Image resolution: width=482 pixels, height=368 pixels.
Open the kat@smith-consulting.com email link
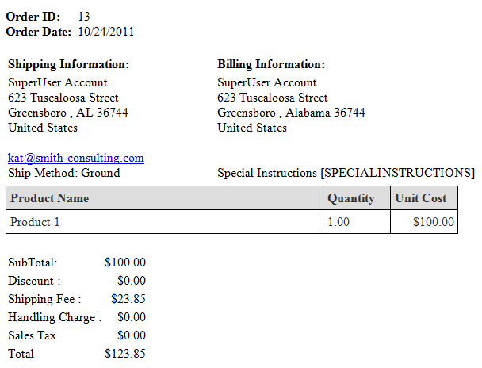coord(76,158)
